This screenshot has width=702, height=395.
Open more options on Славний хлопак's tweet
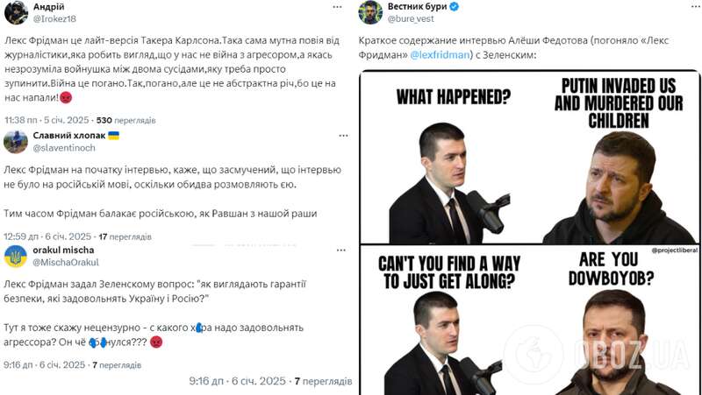[337, 138]
